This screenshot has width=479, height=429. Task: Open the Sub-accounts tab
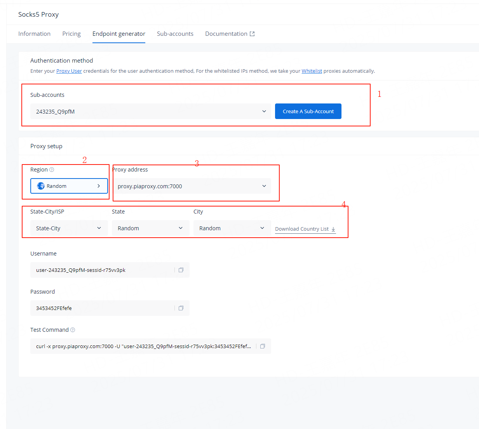tap(175, 34)
